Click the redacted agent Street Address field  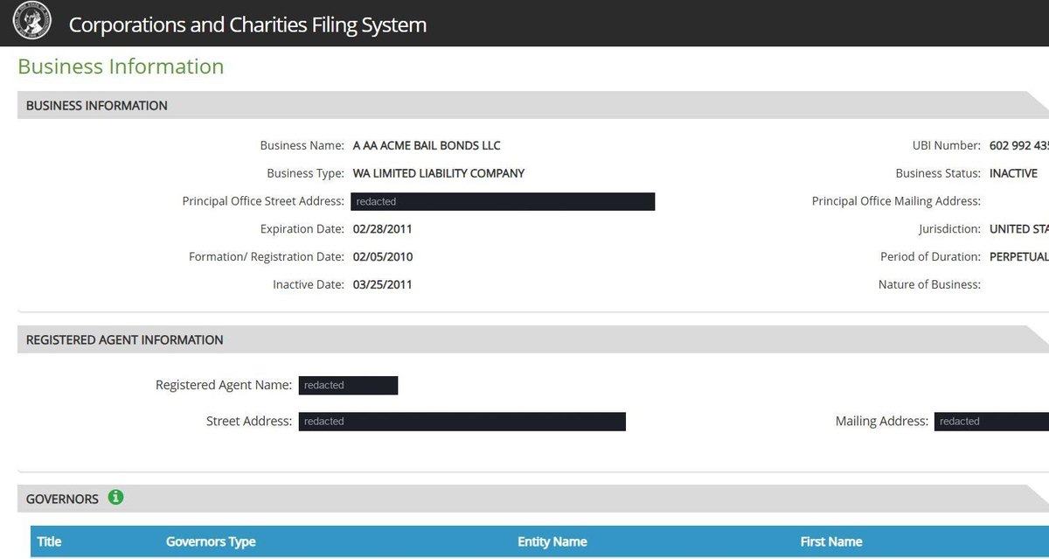click(462, 422)
